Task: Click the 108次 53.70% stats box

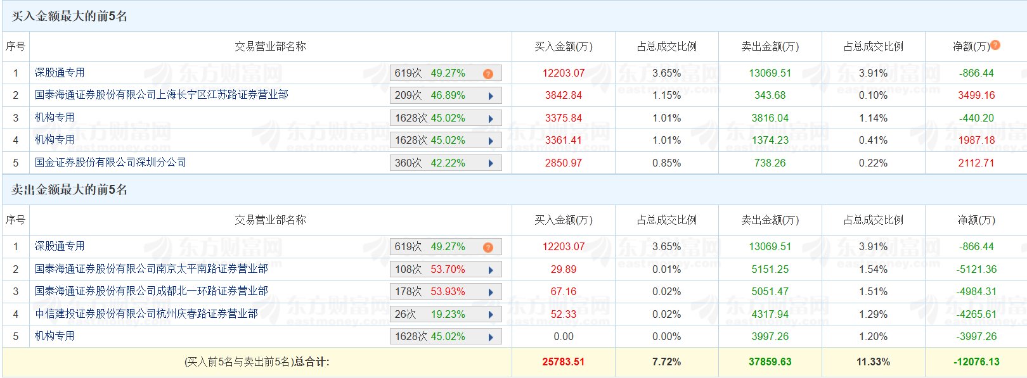Action: 446,269
